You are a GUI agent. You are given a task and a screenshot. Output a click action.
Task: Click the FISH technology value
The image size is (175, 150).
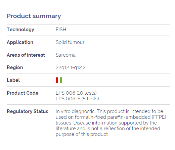click(x=61, y=30)
